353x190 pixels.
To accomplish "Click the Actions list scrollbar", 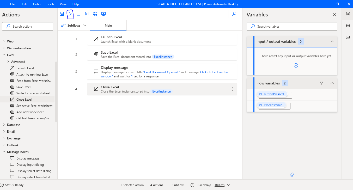I will (x=56, y=92).
